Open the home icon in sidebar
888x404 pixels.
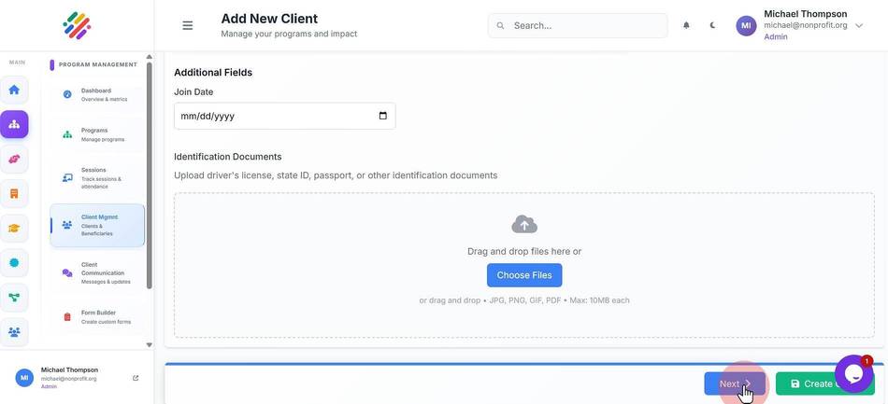(x=14, y=90)
